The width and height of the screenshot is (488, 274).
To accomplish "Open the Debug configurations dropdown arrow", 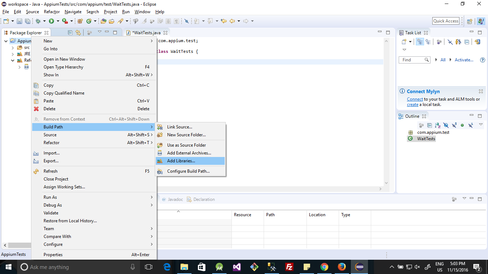I will click(x=45, y=21).
